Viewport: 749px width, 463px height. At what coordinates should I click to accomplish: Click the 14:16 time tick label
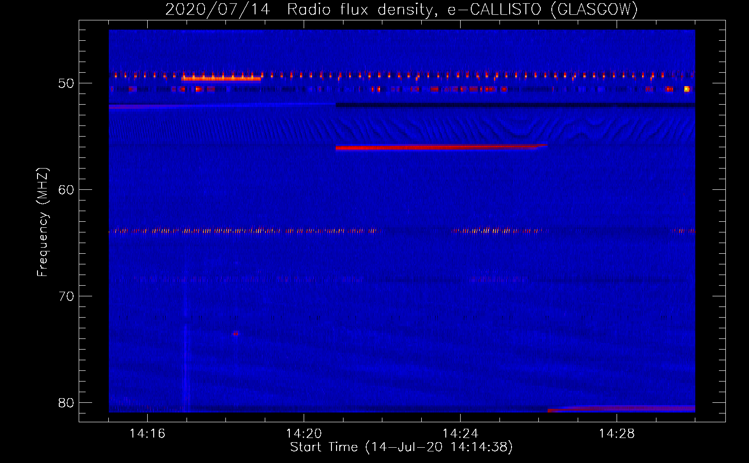[147, 434]
